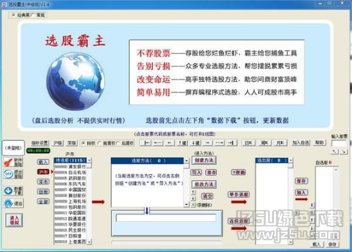Run 连续选股 selection
Image resolution: width=352 pixels, height=252 pixels.
(239, 221)
